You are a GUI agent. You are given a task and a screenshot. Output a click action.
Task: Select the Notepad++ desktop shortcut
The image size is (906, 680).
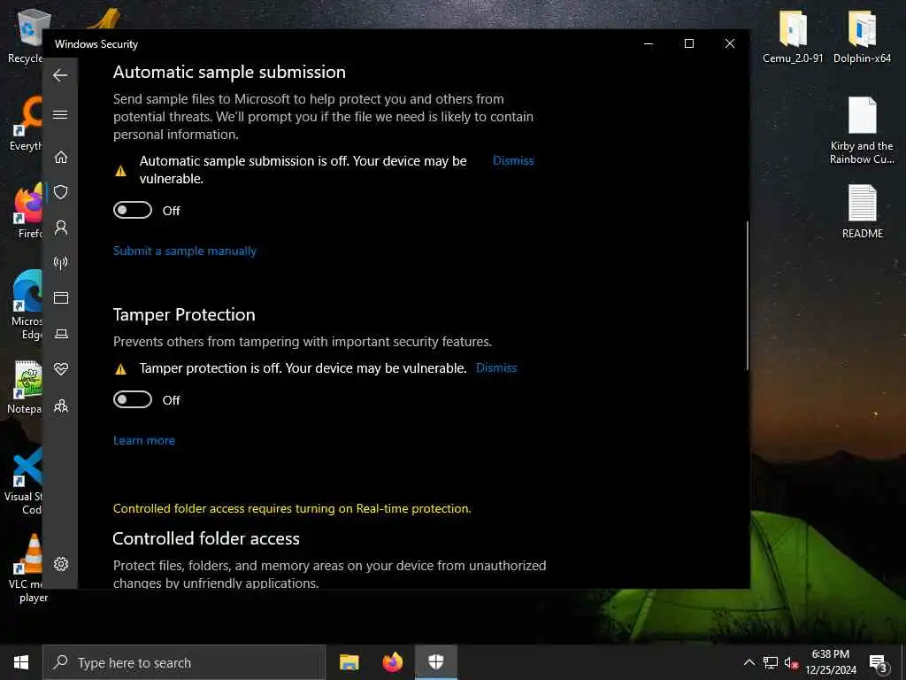pos(24,386)
